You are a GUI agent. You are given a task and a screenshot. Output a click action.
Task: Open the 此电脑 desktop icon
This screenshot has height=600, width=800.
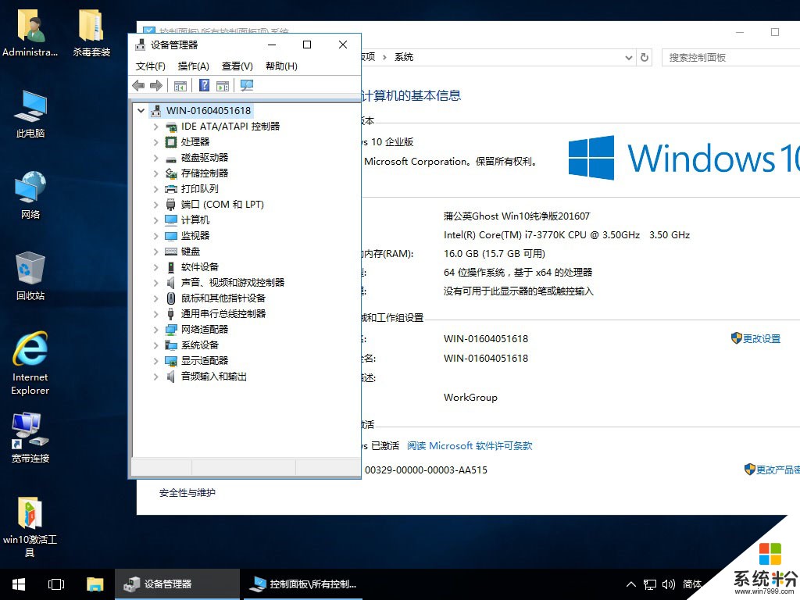pyautogui.click(x=30, y=114)
